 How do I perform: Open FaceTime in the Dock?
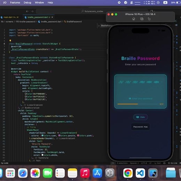click(x=48, y=173)
